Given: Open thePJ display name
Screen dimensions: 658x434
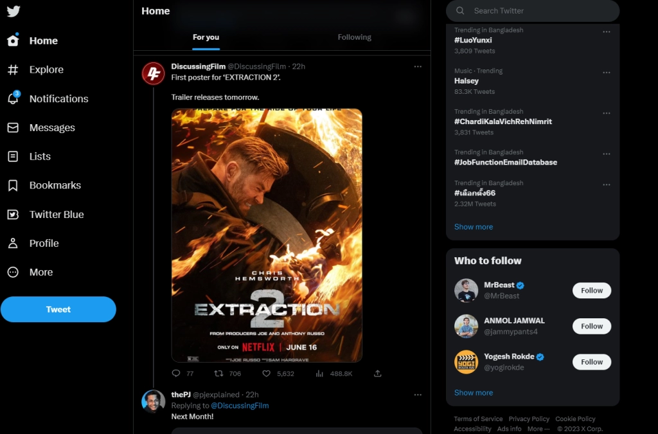Looking at the screenshot, I should (181, 395).
